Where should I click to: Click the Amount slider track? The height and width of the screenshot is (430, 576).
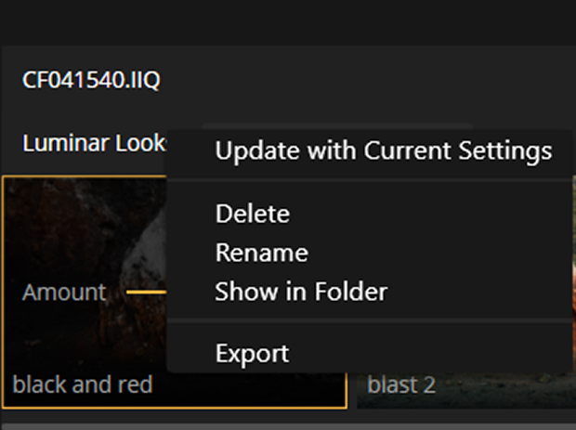point(147,293)
